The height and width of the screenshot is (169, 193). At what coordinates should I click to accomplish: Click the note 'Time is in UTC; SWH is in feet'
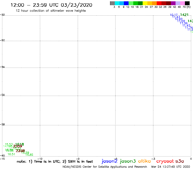[55, 161]
